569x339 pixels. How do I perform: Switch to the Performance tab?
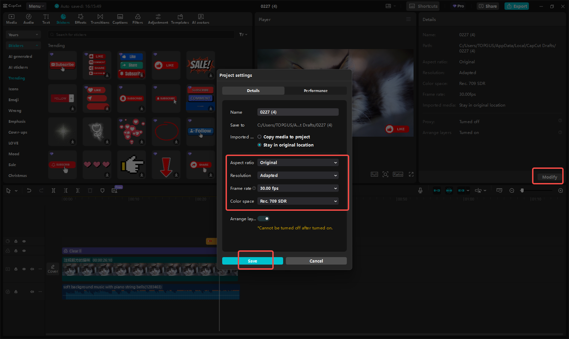tap(315, 90)
